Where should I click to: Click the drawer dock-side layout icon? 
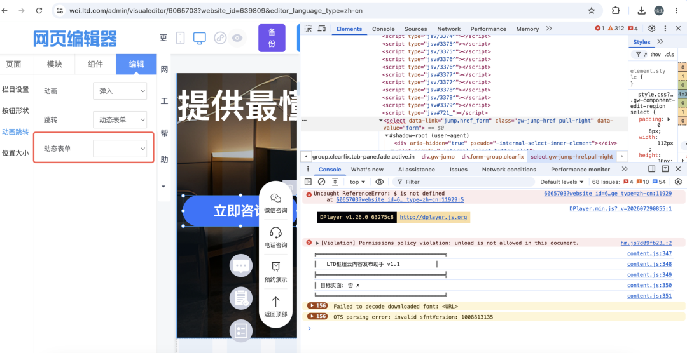coord(652,169)
